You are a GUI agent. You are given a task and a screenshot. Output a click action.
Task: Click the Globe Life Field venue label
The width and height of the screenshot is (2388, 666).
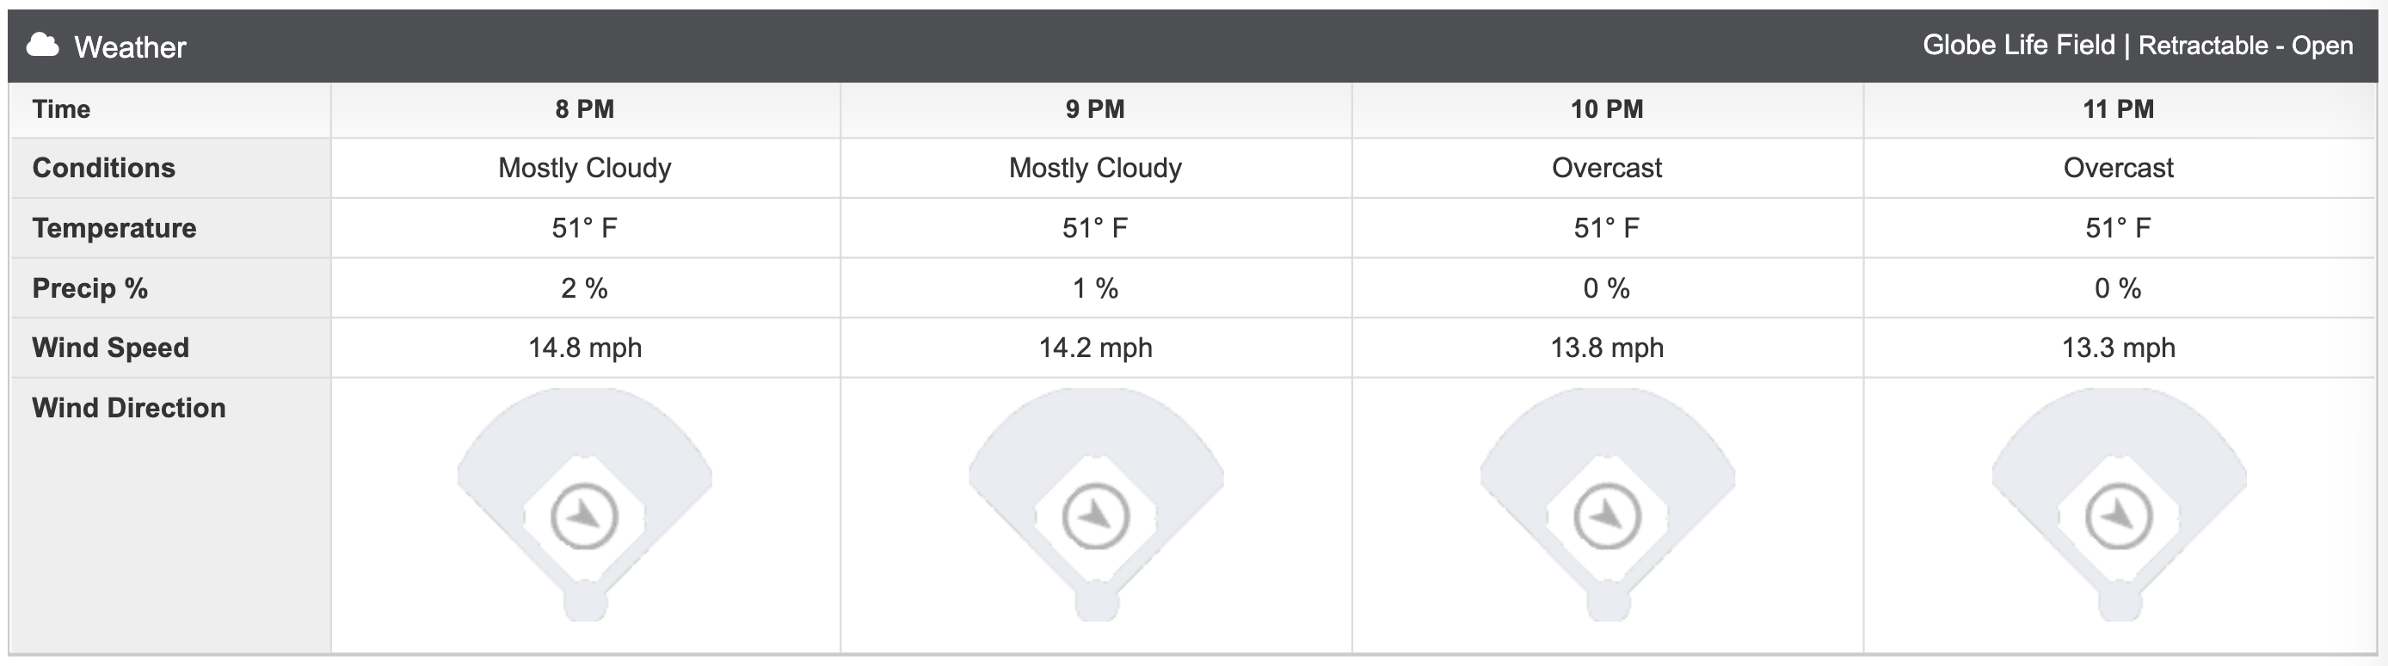pos(2018,45)
